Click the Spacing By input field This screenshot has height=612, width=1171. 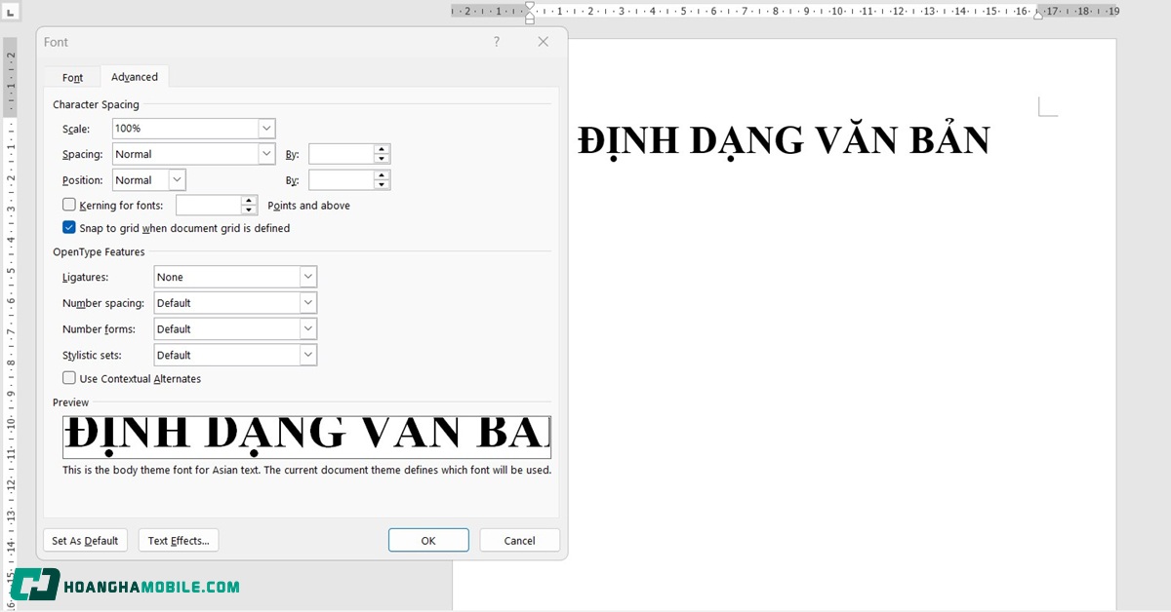click(342, 153)
